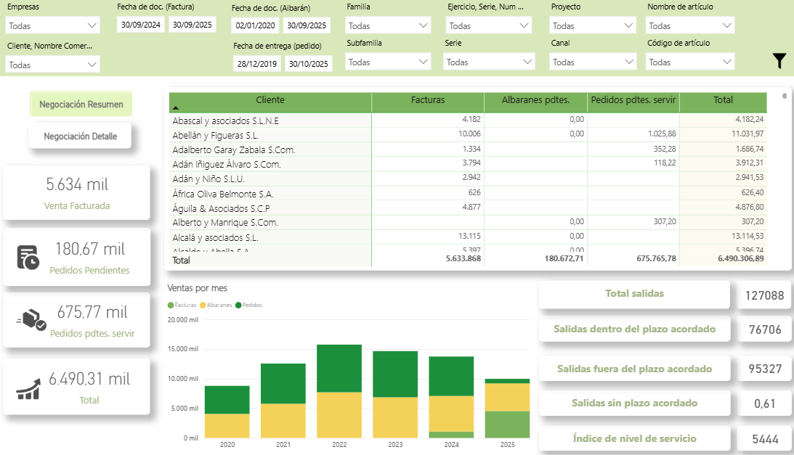Click the Índice de nivel de servicio button
The image size is (794, 455).
pos(633,438)
